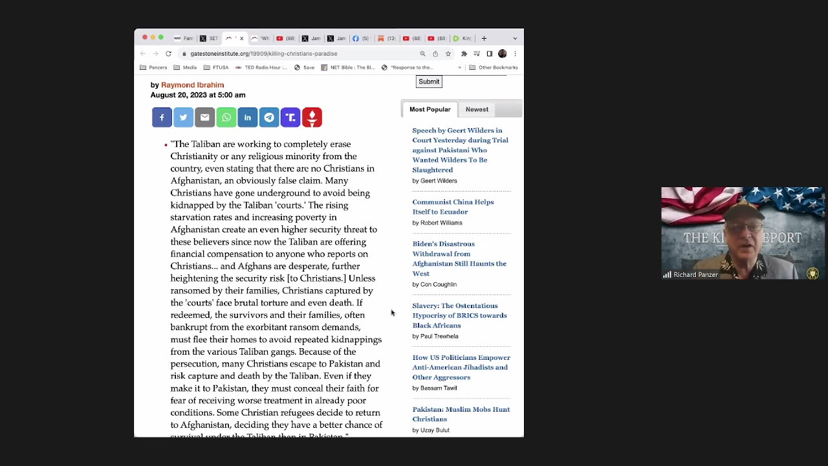Share article on WhatsApp icon
The image size is (828, 466).
click(x=226, y=117)
